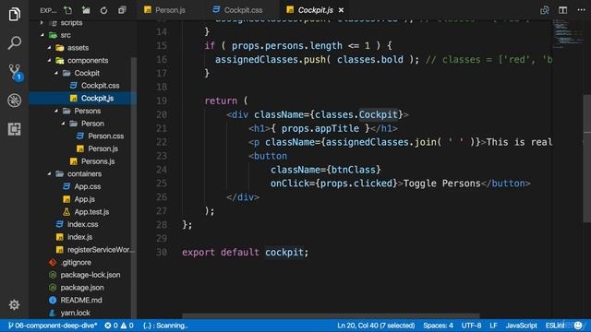The image size is (591, 332).
Task: Click the git branch 06-component-deep-dive
Action: [x=53, y=326]
